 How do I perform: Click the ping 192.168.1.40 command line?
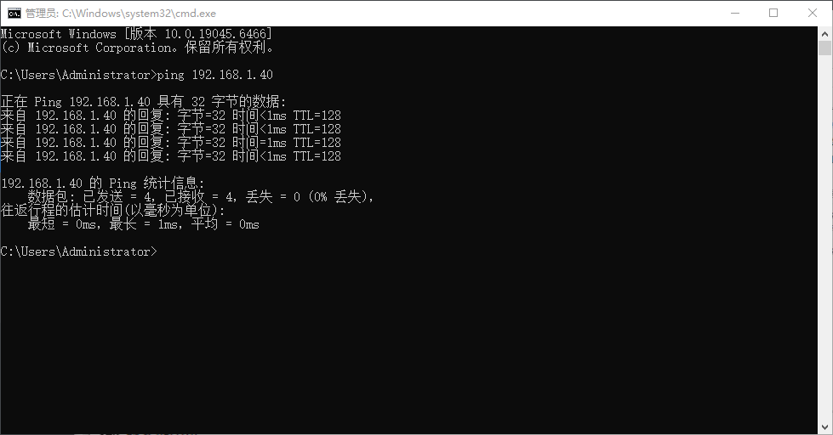[136, 75]
